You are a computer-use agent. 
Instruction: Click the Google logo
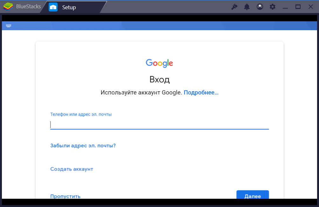[159, 63]
